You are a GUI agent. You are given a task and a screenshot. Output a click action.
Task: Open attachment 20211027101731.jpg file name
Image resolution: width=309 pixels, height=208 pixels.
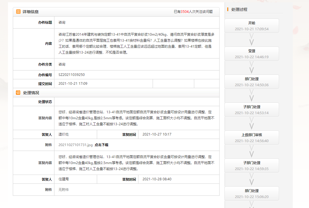[75, 145]
